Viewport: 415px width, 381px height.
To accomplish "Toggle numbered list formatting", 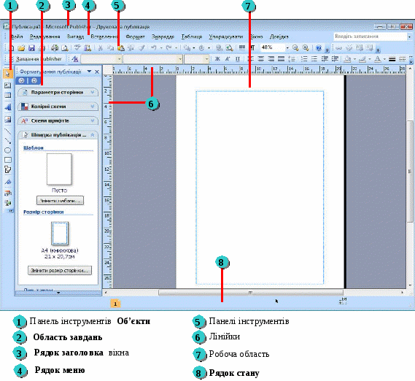I will [x=304, y=59].
